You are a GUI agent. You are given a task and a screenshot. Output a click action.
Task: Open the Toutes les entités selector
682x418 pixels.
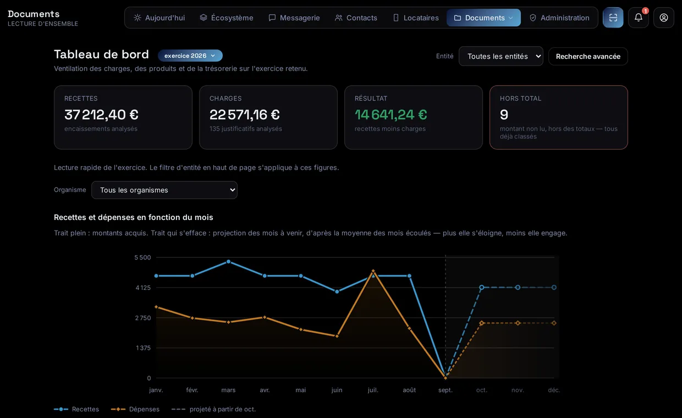501,56
